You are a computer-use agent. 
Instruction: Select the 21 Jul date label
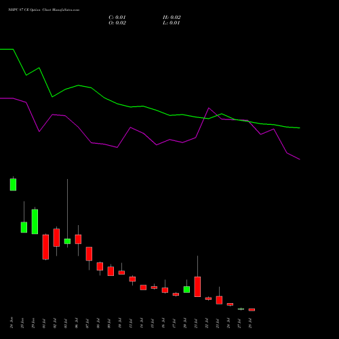click(x=196, y=323)
